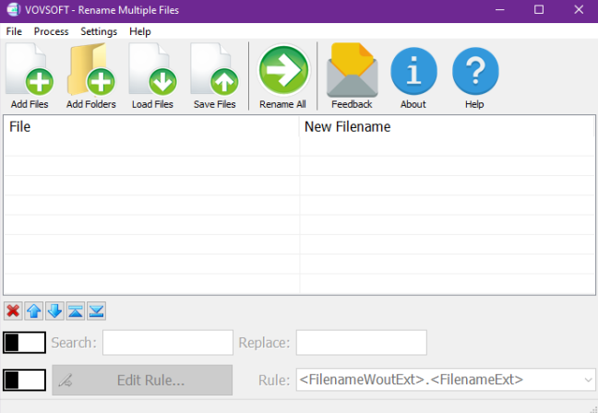Click the File column header

pos(151,127)
